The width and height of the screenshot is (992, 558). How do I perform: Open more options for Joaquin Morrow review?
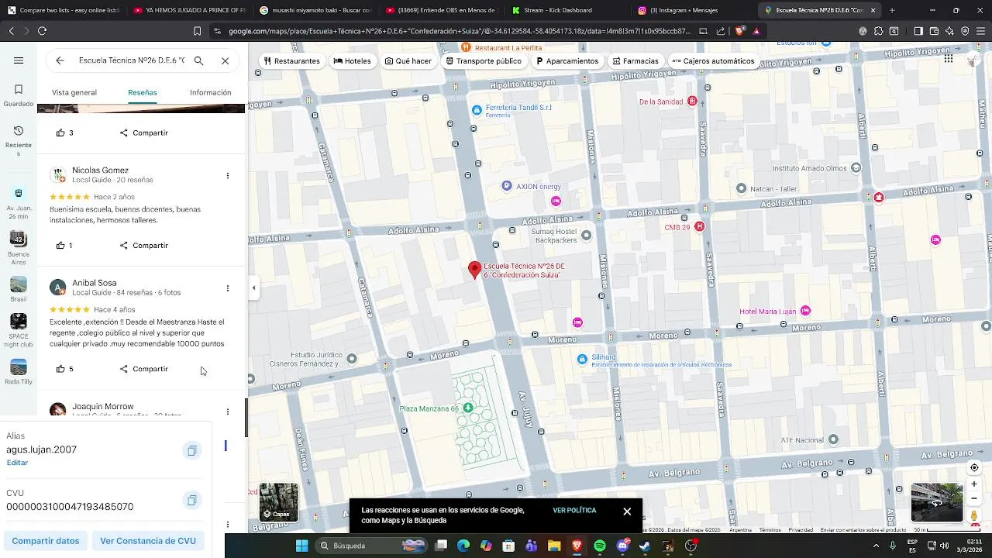coord(227,412)
